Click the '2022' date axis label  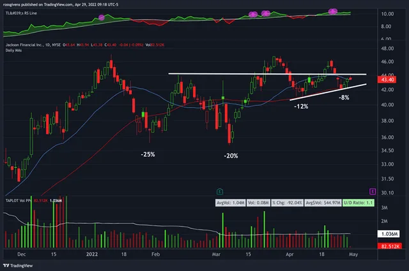click(x=92, y=254)
